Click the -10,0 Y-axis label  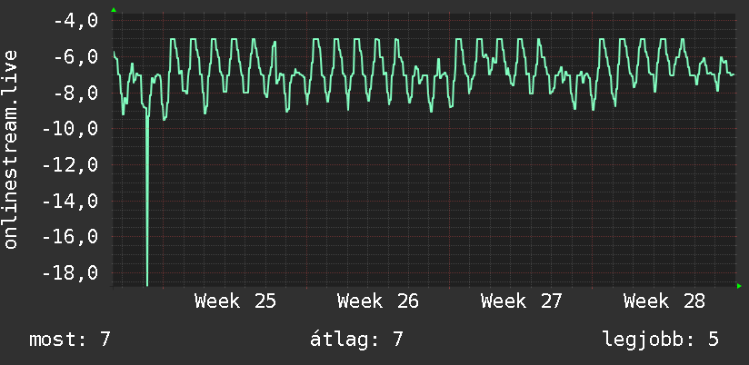(70, 129)
